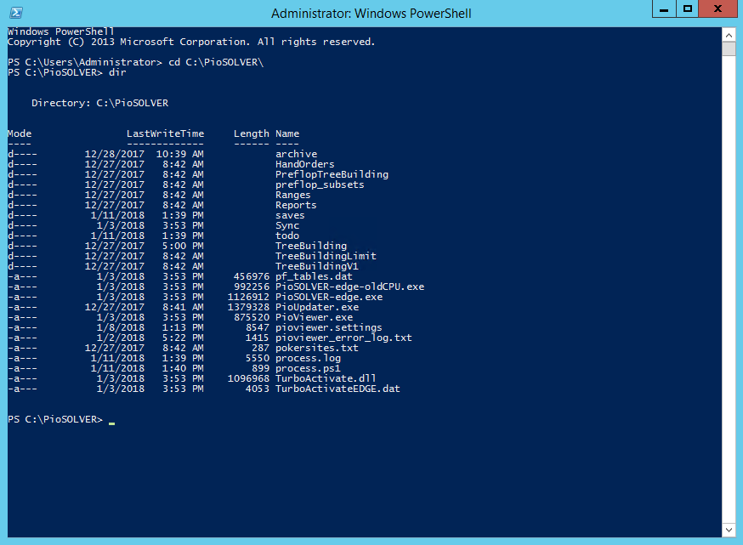
Task: Click the Name column header
Action: click(287, 133)
